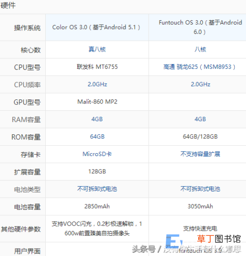The height and width of the screenshot is (256, 246).
Task: Select the 核心数 row label
Action: click(x=31, y=50)
